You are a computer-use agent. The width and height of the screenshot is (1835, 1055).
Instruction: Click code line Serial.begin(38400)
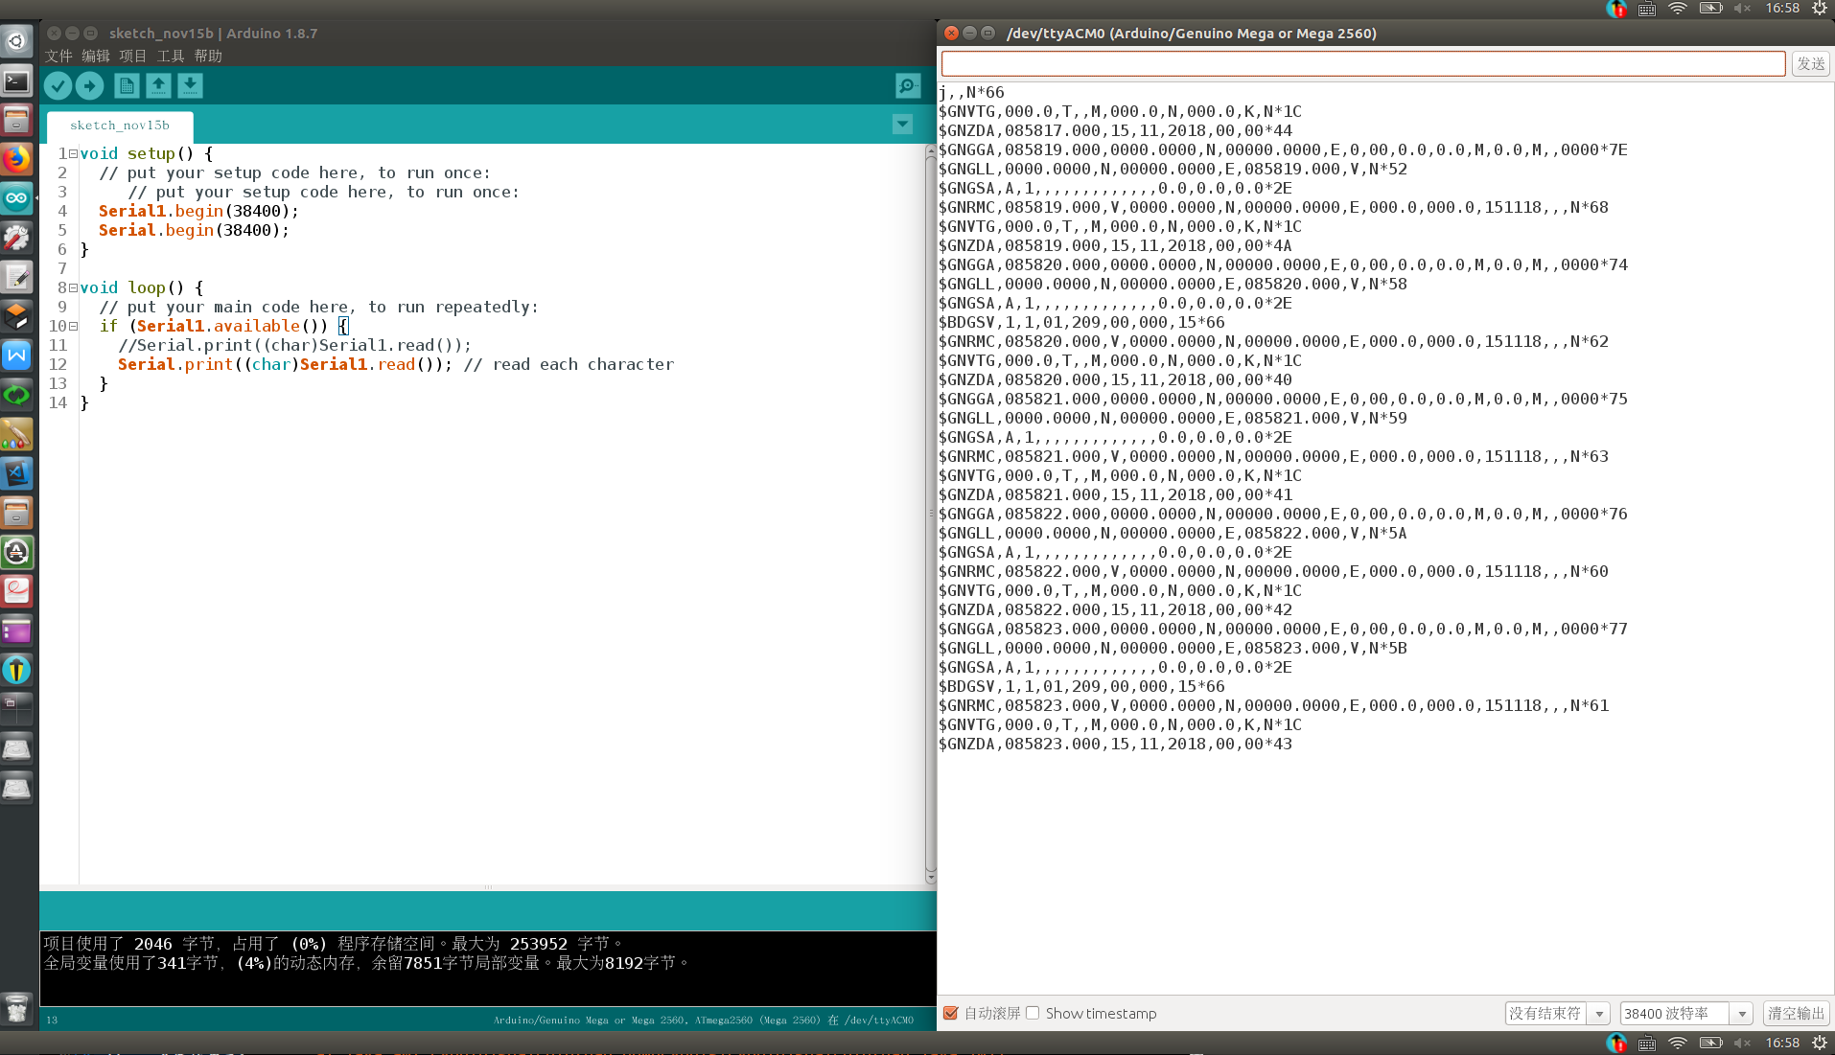point(194,230)
